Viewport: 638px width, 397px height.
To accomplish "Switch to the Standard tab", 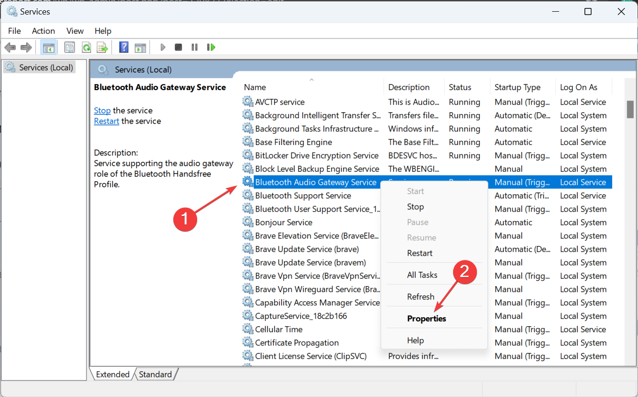I will click(x=155, y=374).
